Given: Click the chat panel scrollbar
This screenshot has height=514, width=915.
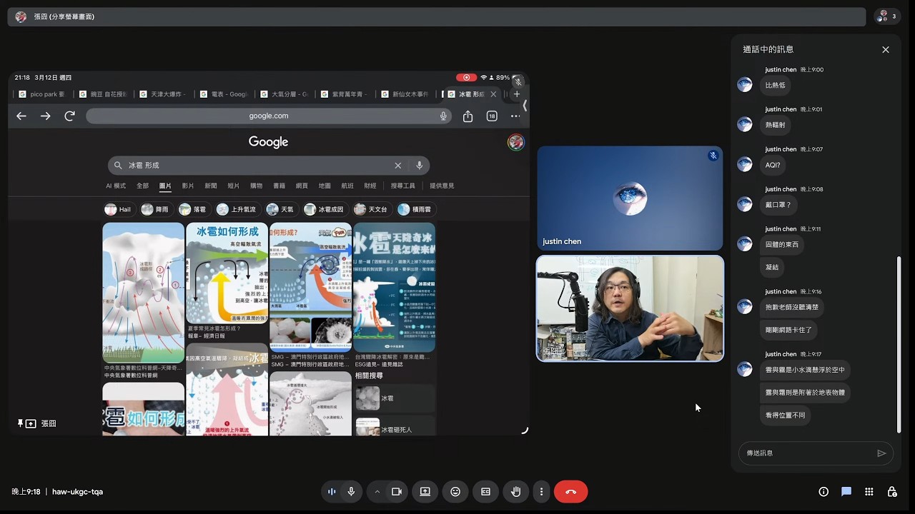Looking at the screenshot, I should tap(899, 344).
